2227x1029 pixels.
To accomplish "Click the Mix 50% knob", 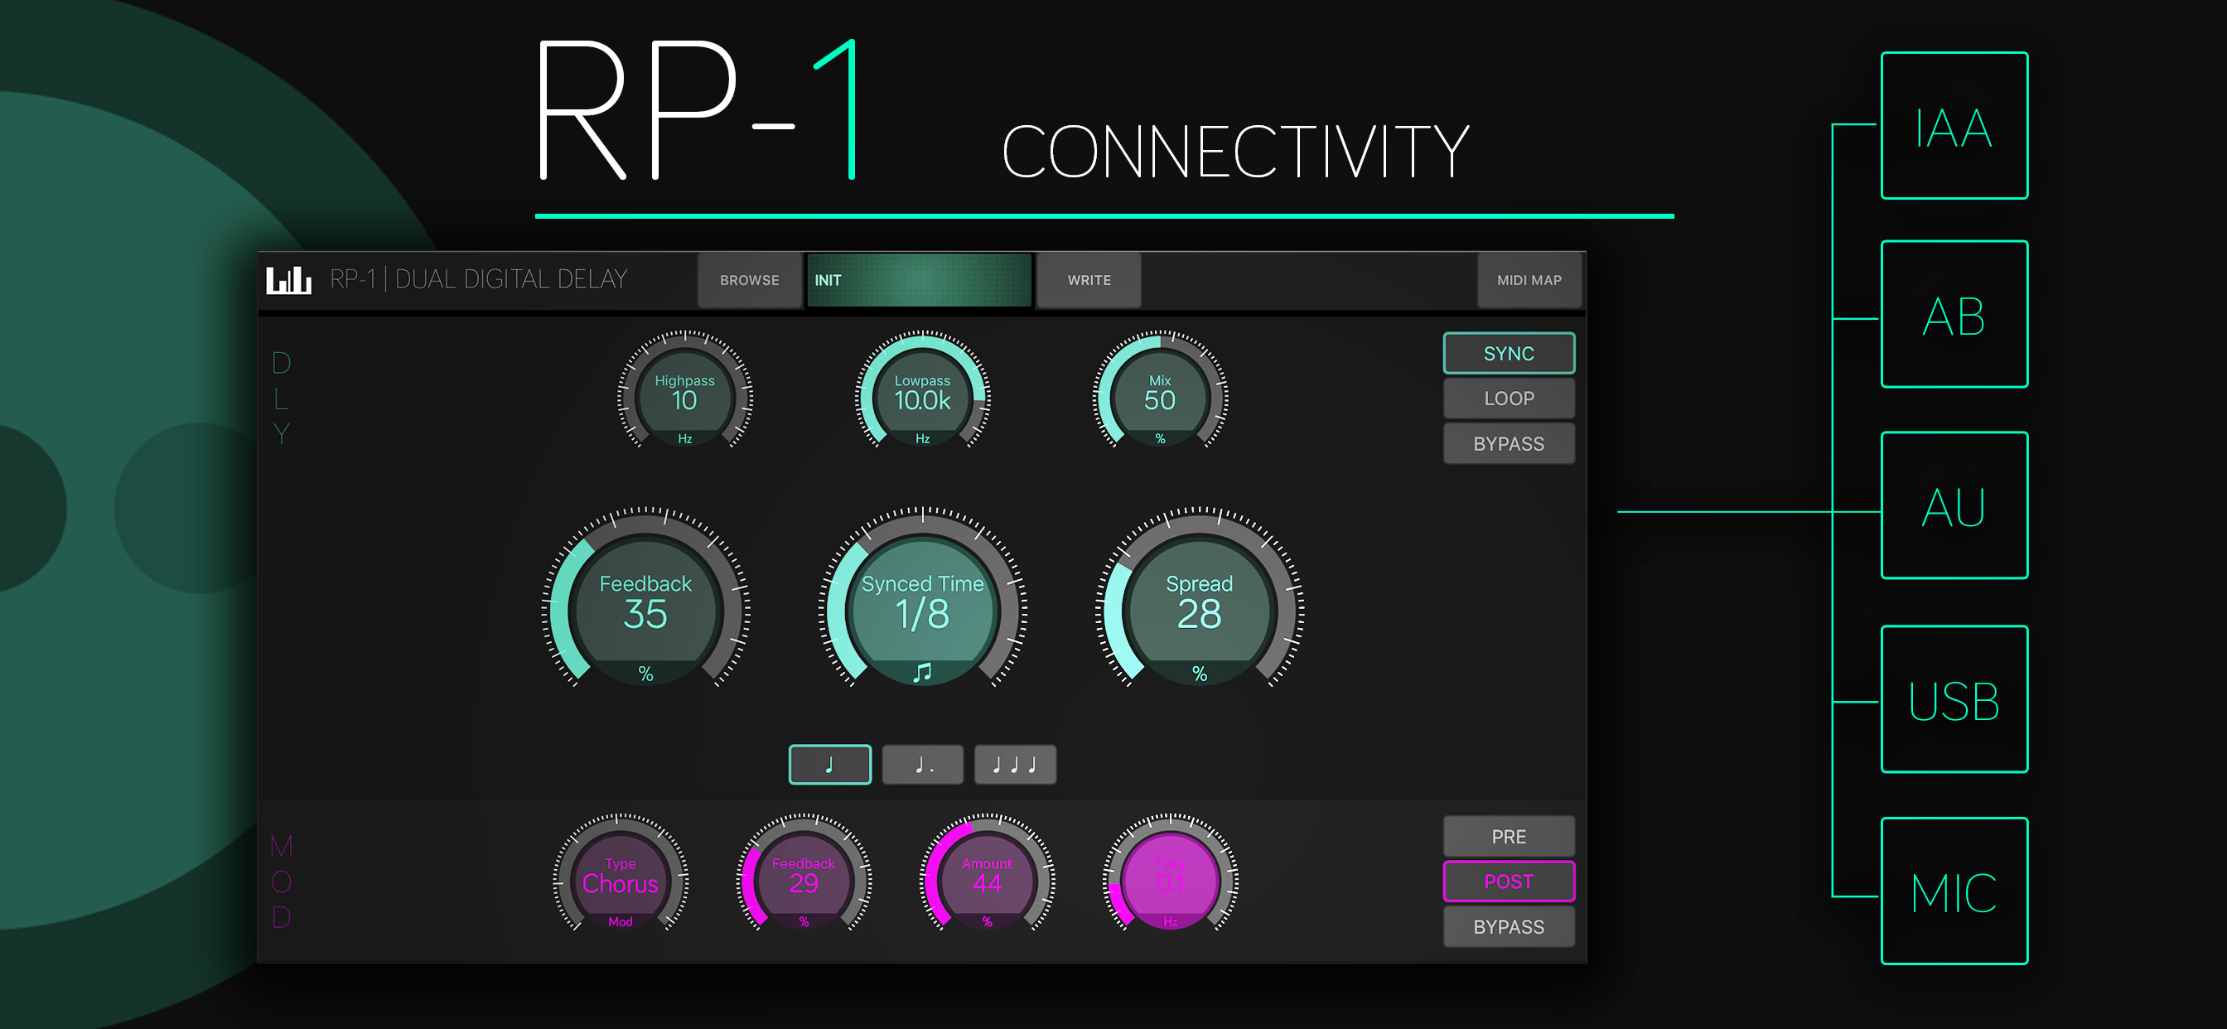I will click(1159, 399).
